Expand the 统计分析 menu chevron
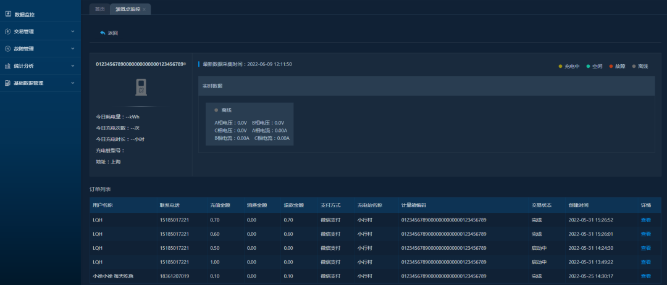Image resolution: width=667 pixels, height=285 pixels. tap(73, 66)
